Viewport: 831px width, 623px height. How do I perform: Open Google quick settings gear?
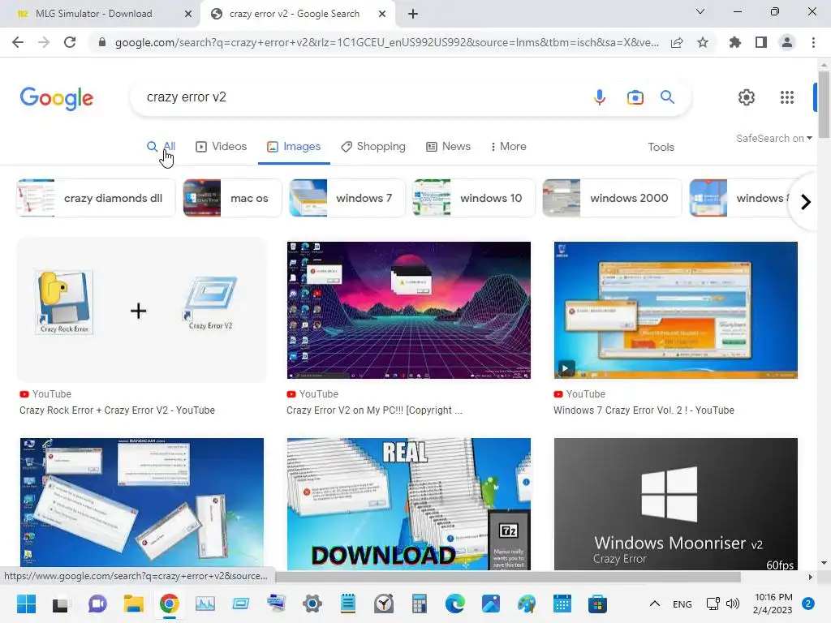[x=747, y=97]
